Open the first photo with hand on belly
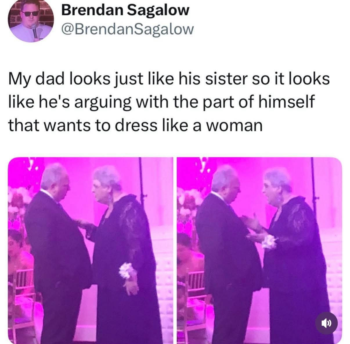The width and height of the screenshot is (350, 344). click(91, 250)
